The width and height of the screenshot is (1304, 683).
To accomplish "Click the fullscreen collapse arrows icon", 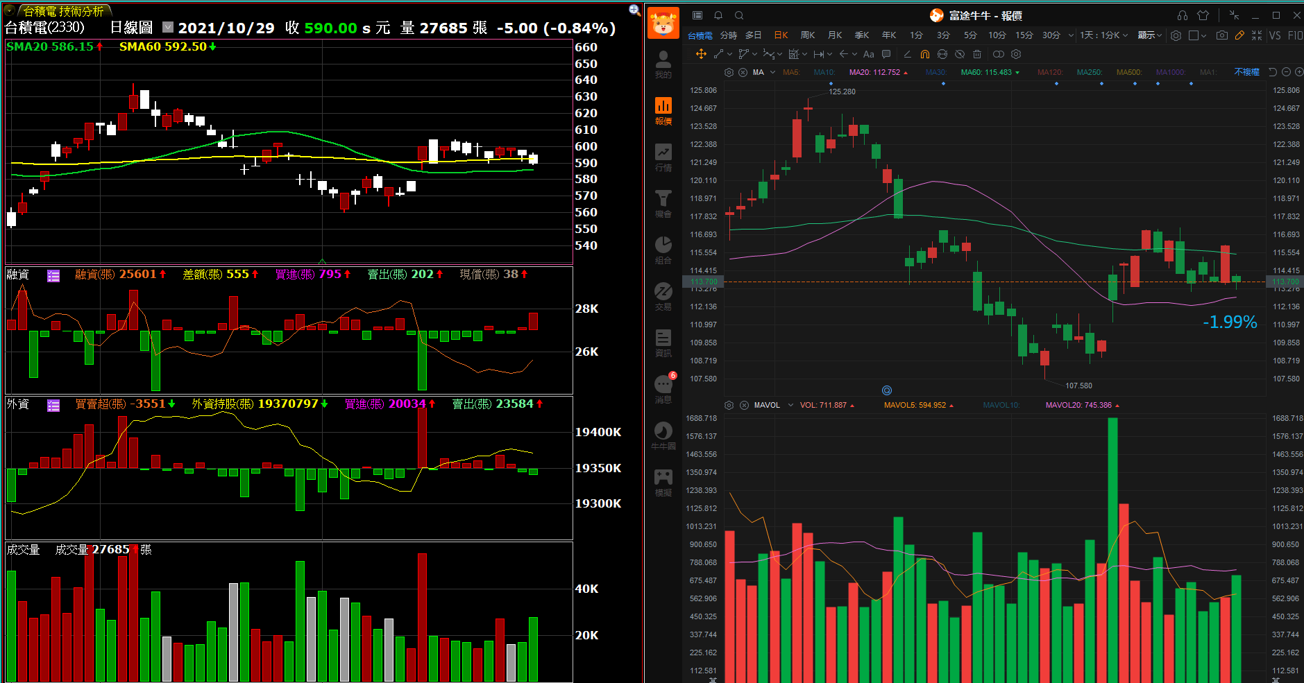I will click(x=1257, y=35).
